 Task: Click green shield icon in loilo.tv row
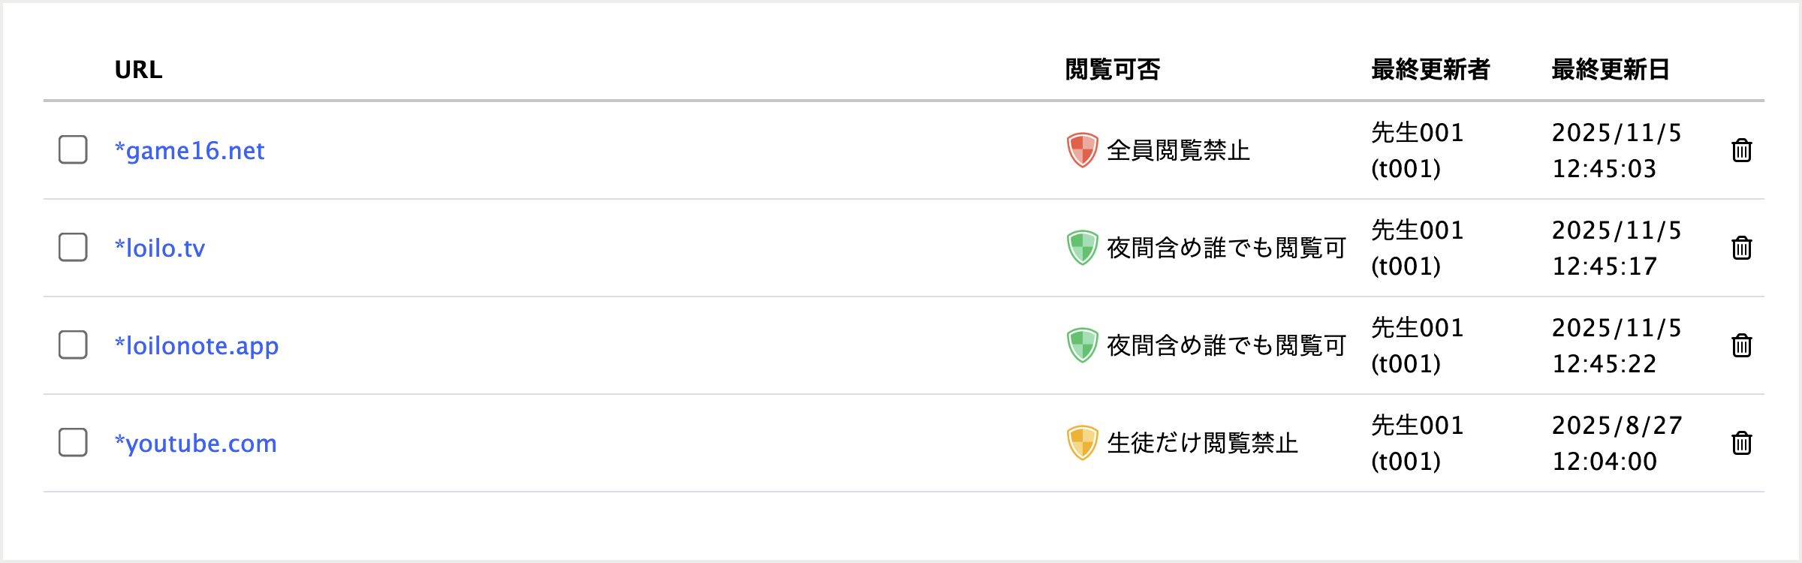point(1083,248)
